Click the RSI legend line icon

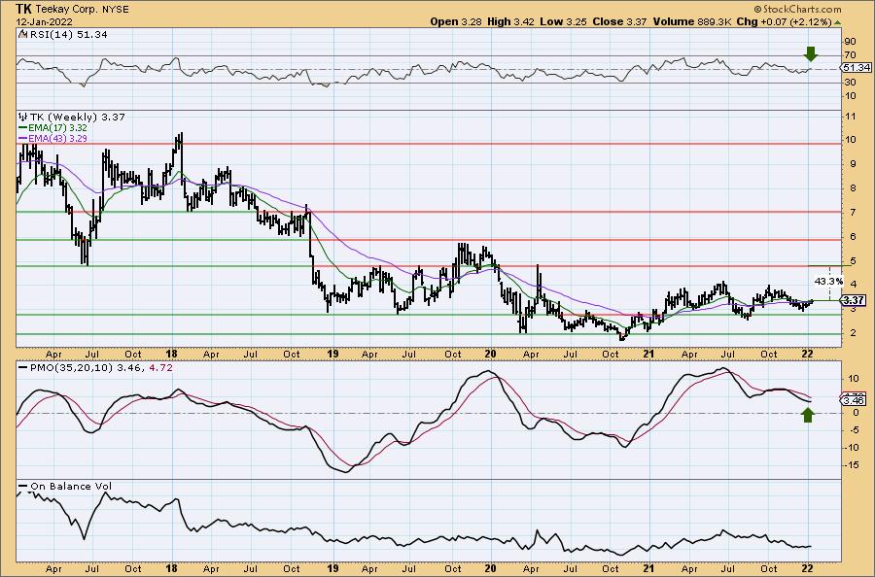[22, 34]
